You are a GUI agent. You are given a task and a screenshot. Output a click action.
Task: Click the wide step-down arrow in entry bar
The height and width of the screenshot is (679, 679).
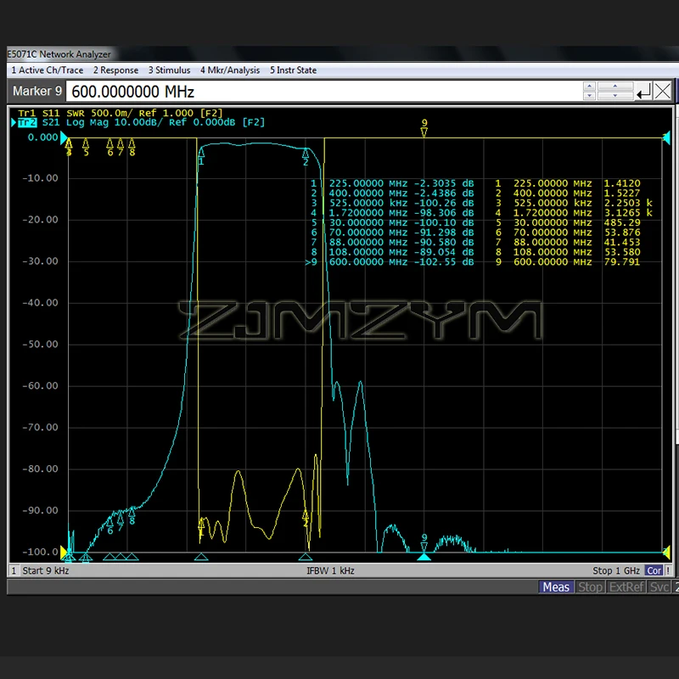[615, 96]
